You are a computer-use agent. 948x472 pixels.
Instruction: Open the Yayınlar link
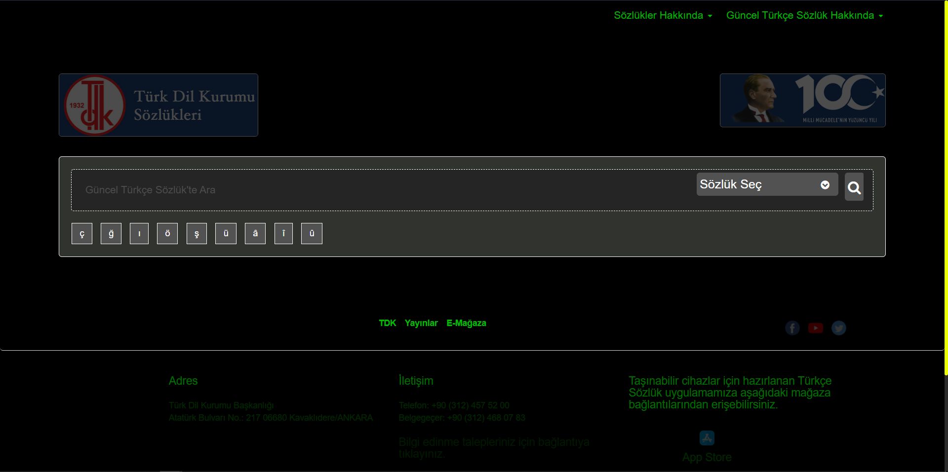point(421,323)
